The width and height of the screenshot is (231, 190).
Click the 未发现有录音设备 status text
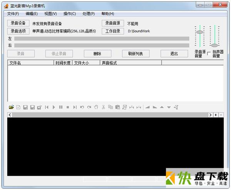click(x=47, y=24)
